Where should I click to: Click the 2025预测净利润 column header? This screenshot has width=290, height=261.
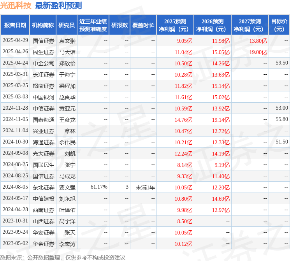[x=175, y=25]
